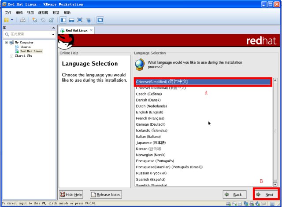Click the message log status icon
The width and height of the screenshot is (282, 207).
tap(272, 204)
